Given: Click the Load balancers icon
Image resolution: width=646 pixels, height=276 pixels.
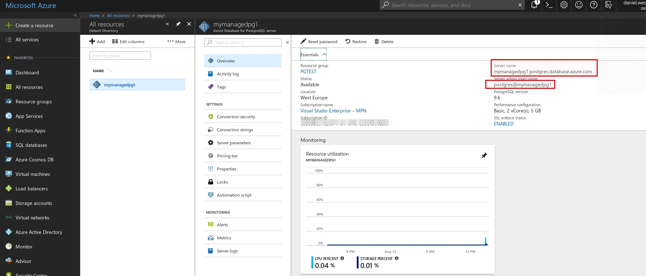Looking at the screenshot, I should pyautogui.click(x=9, y=188).
